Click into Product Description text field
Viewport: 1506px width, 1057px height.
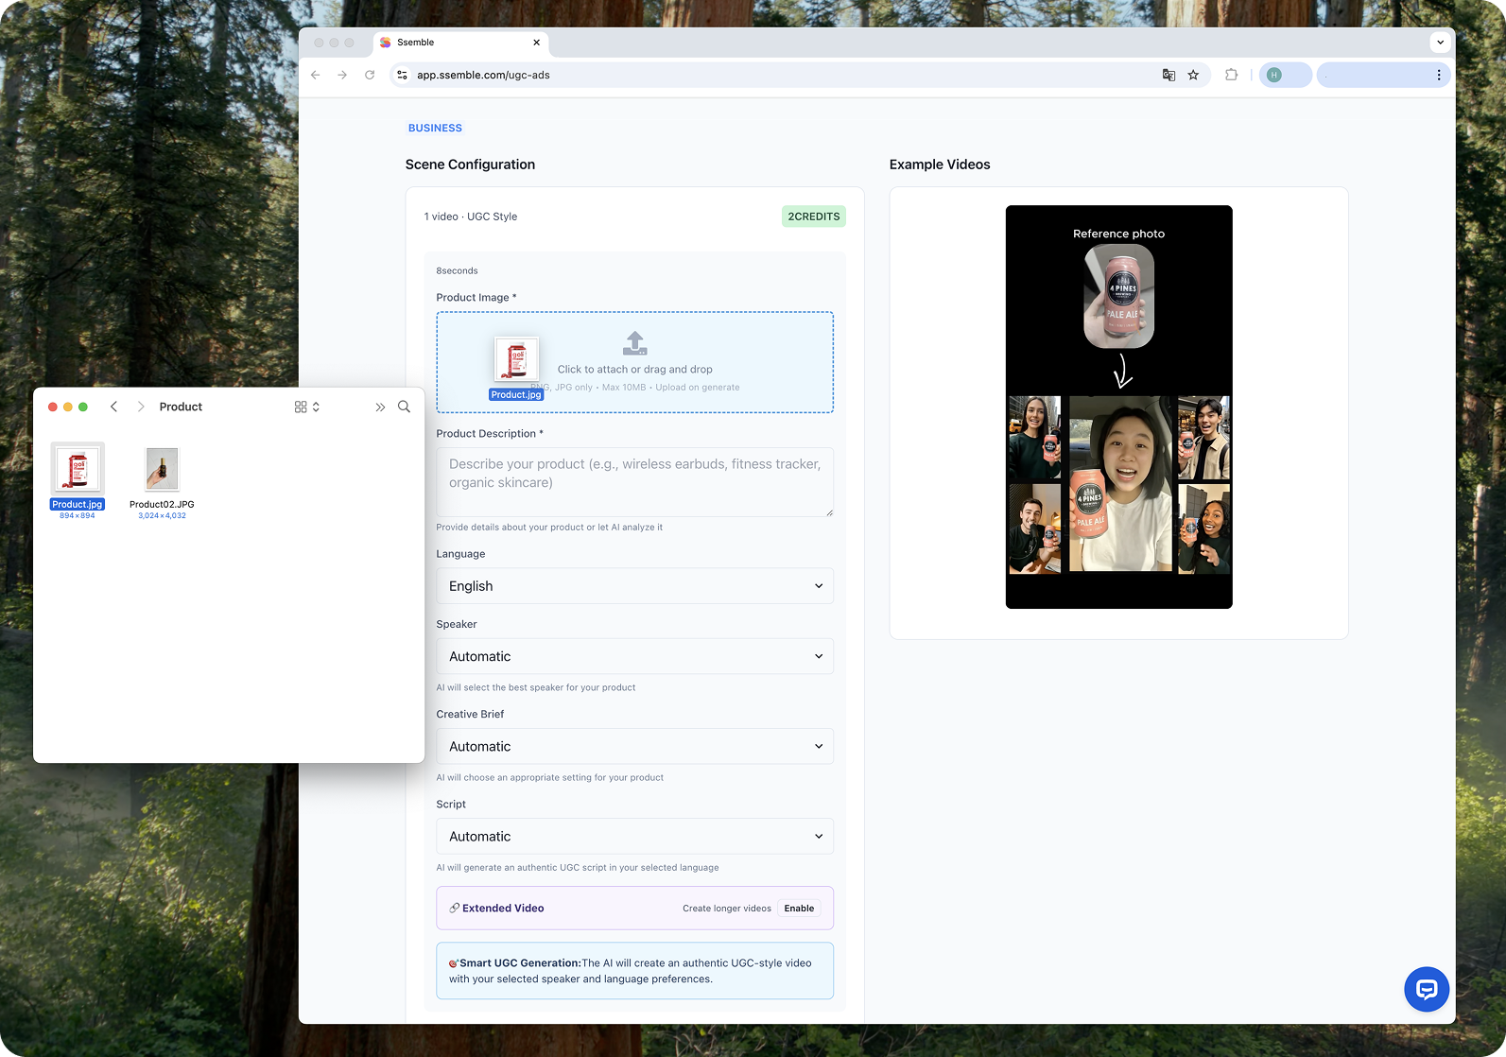pos(634,482)
